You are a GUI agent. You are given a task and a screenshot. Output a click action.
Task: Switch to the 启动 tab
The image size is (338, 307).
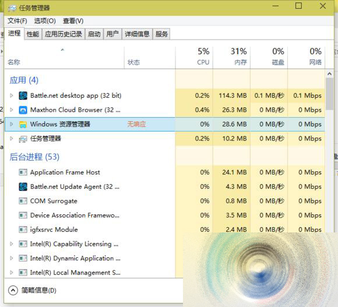94,34
